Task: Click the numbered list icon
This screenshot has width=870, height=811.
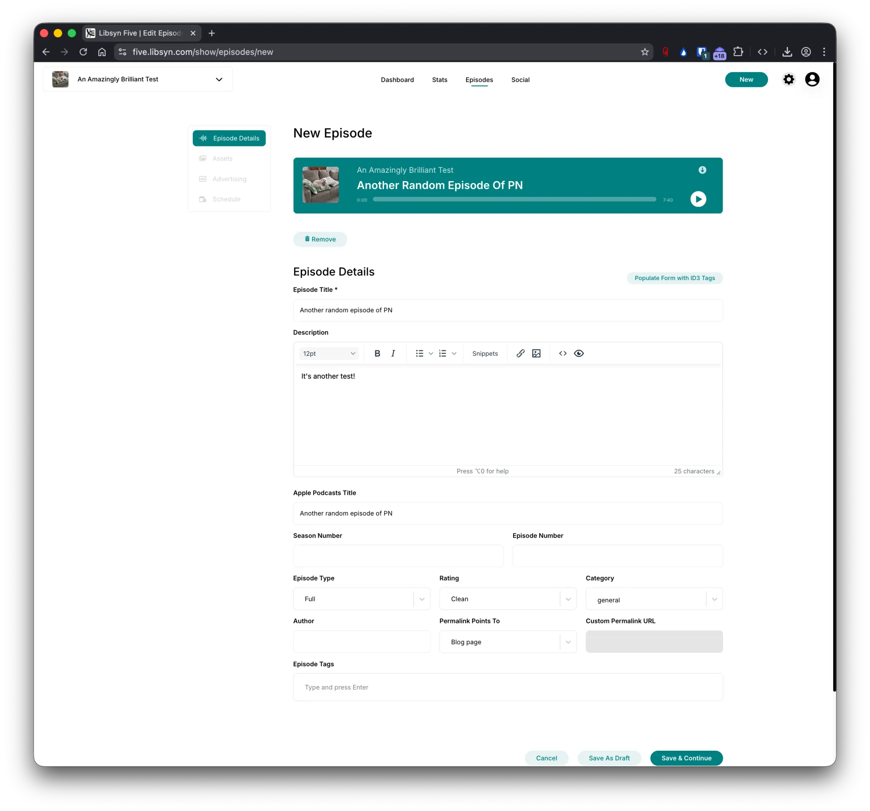Action: tap(443, 353)
